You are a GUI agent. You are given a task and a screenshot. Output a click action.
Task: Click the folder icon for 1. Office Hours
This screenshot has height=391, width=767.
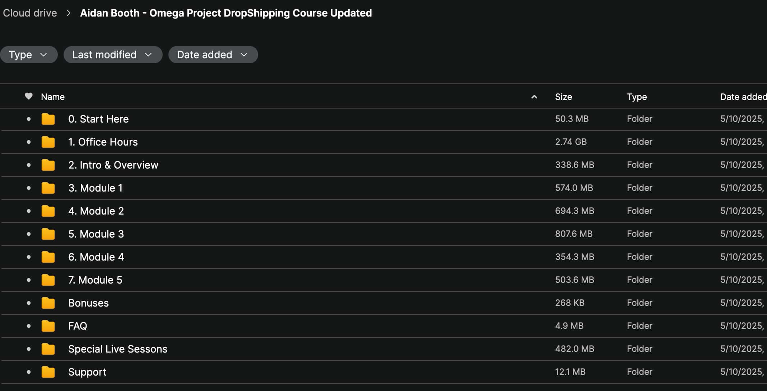point(48,142)
